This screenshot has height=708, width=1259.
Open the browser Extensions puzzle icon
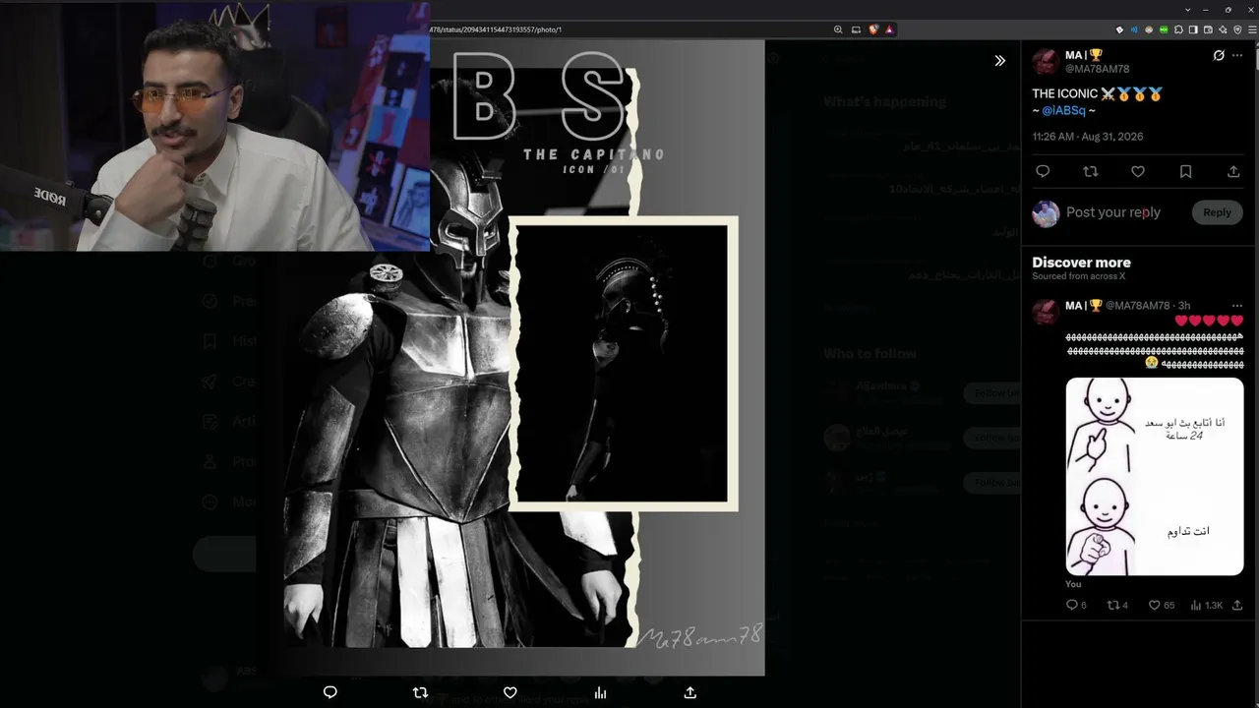pyautogui.click(x=1178, y=29)
